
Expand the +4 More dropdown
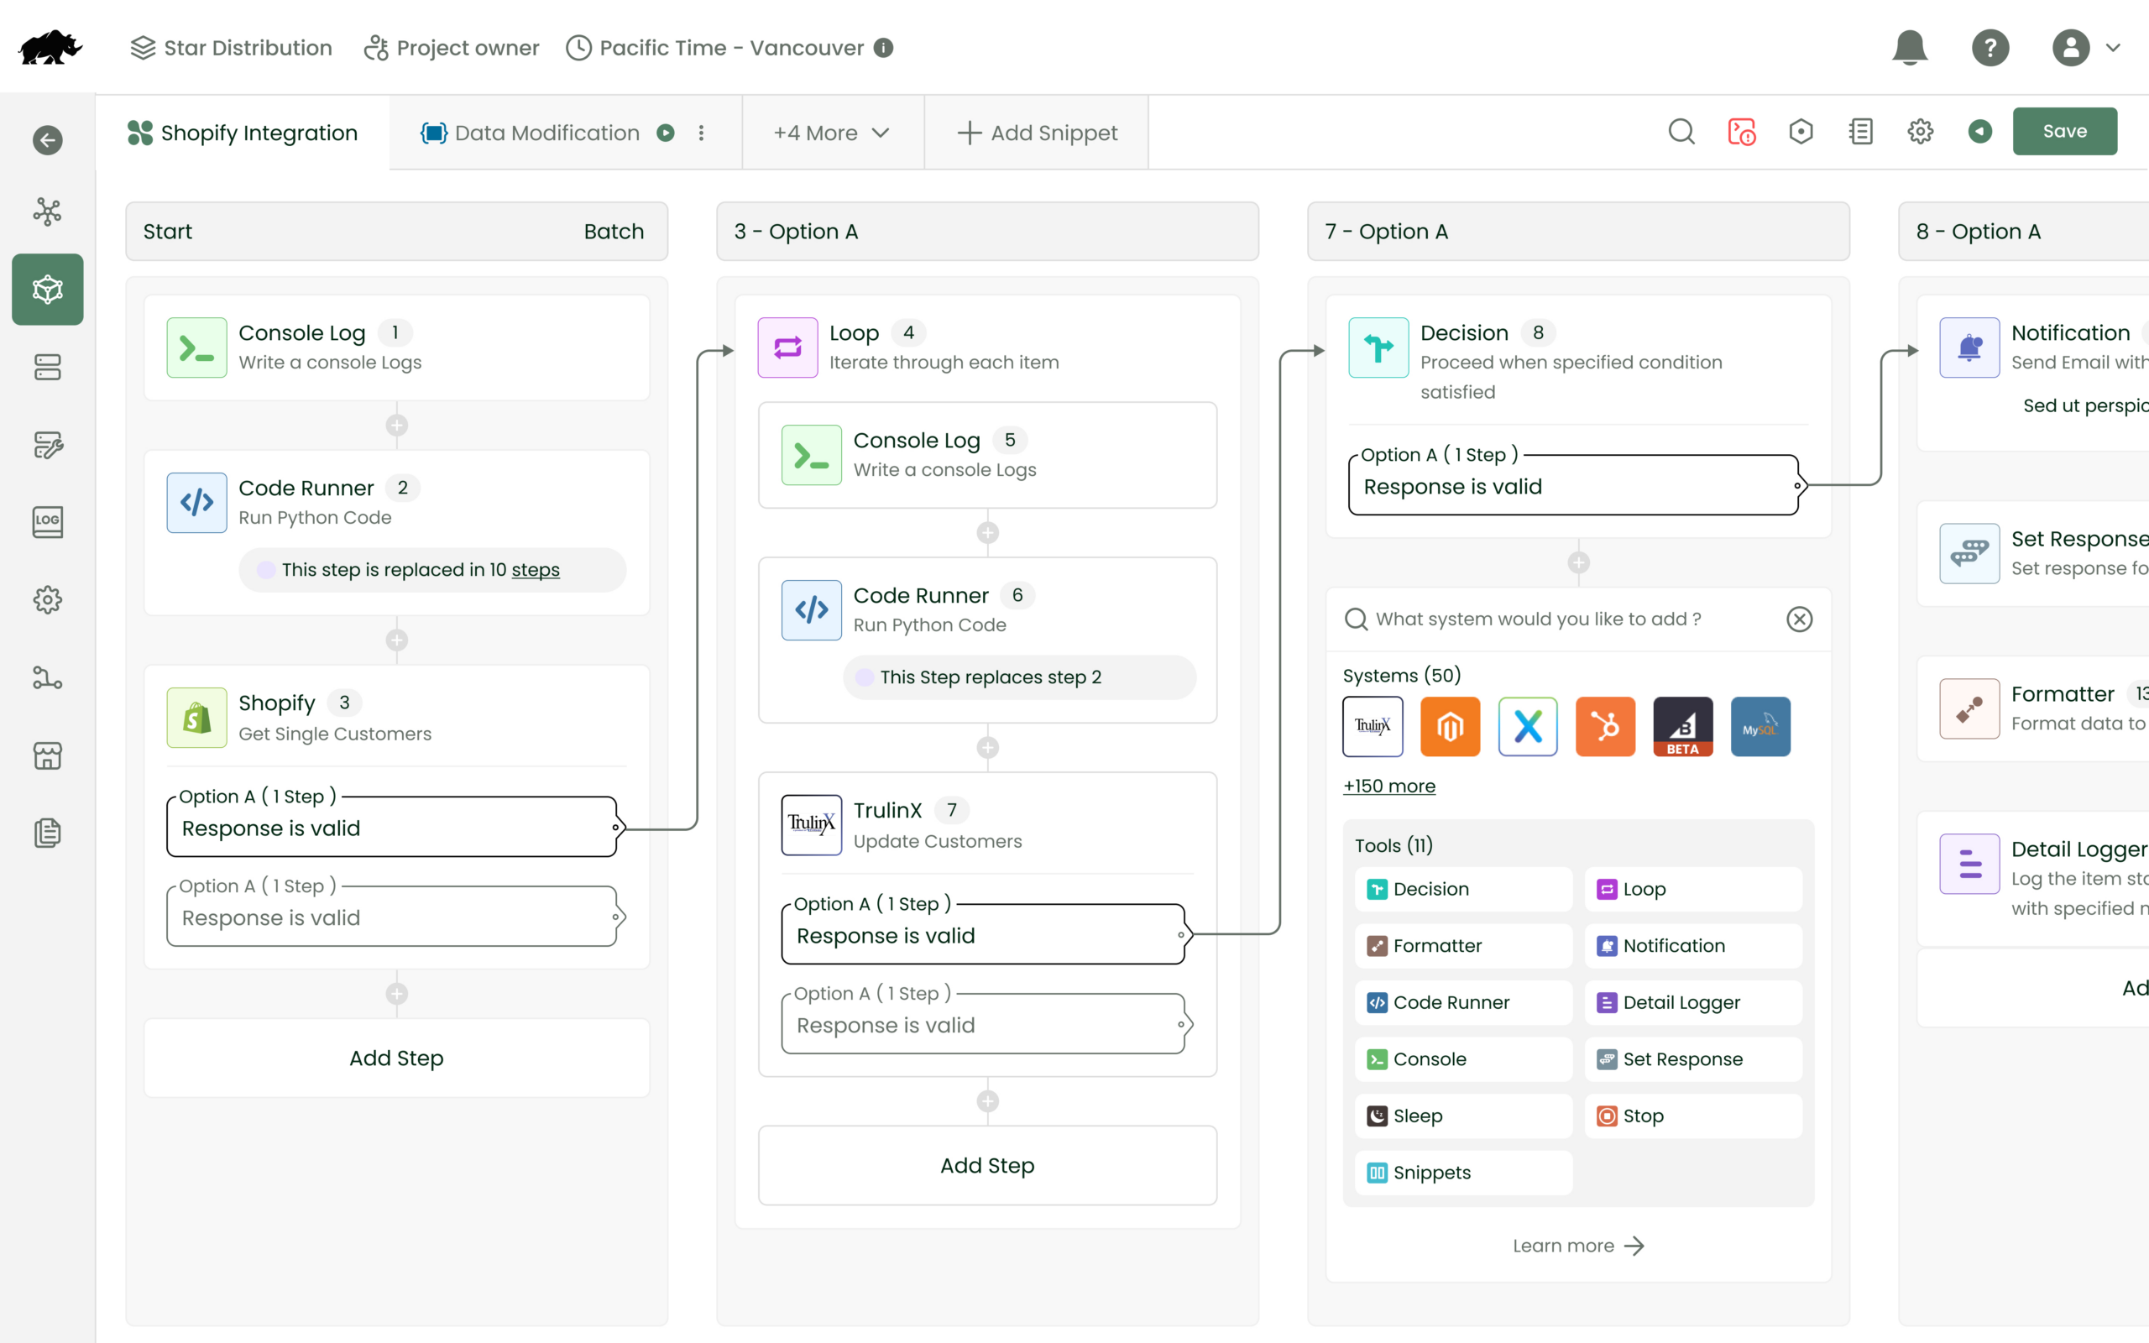point(829,133)
